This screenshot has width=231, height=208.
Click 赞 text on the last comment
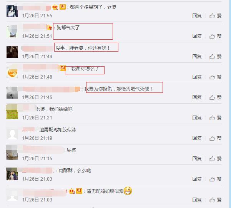(219, 200)
